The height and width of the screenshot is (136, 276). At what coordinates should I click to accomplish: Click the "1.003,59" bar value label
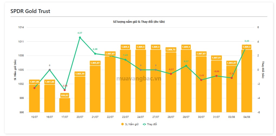point(80,74)
